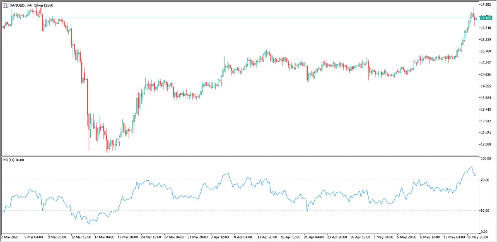The width and height of the screenshot is (497, 242).
Task: Click the divider between price chart and RSI
Action: click(248, 156)
